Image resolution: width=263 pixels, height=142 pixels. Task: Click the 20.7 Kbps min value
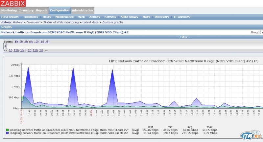(x=171, y=133)
